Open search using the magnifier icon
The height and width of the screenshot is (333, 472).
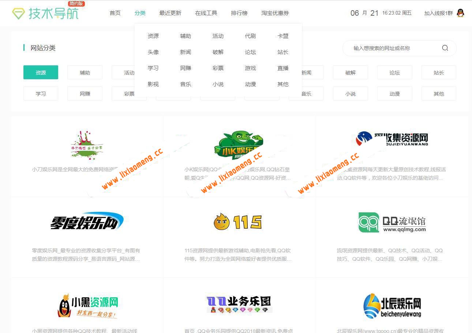(445, 48)
